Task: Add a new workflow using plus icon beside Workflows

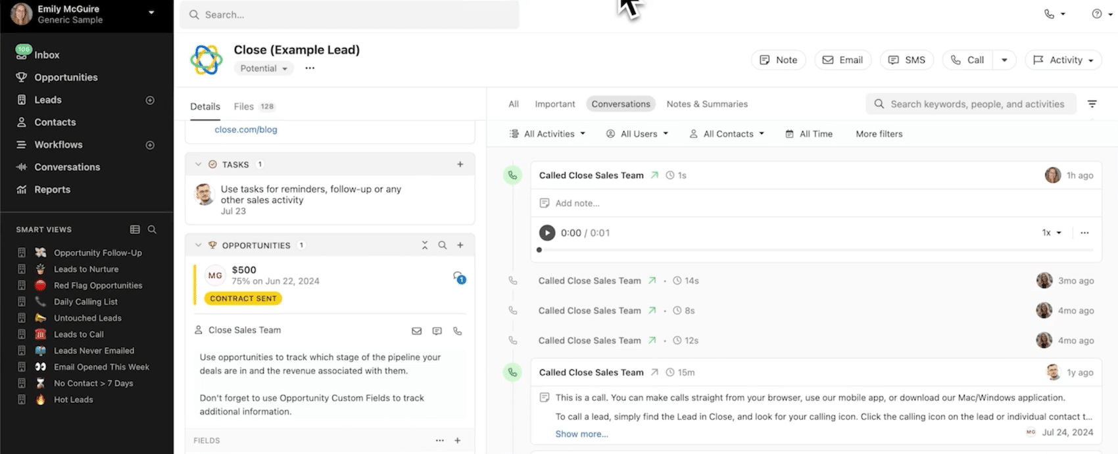Action: point(150,145)
